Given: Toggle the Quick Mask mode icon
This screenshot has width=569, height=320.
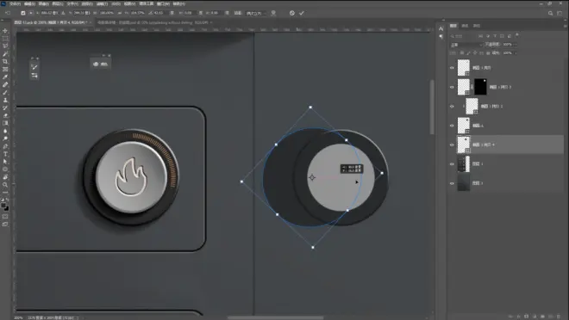Looking at the screenshot, I should tap(5, 217).
